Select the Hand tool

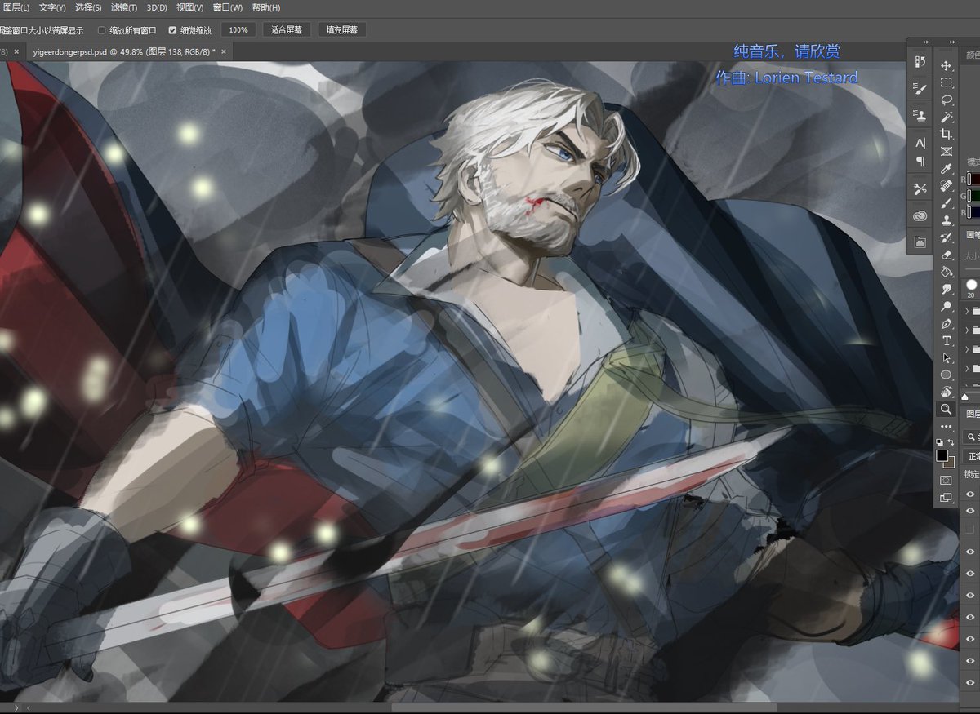pyautogui.click(x=947, y=392)
